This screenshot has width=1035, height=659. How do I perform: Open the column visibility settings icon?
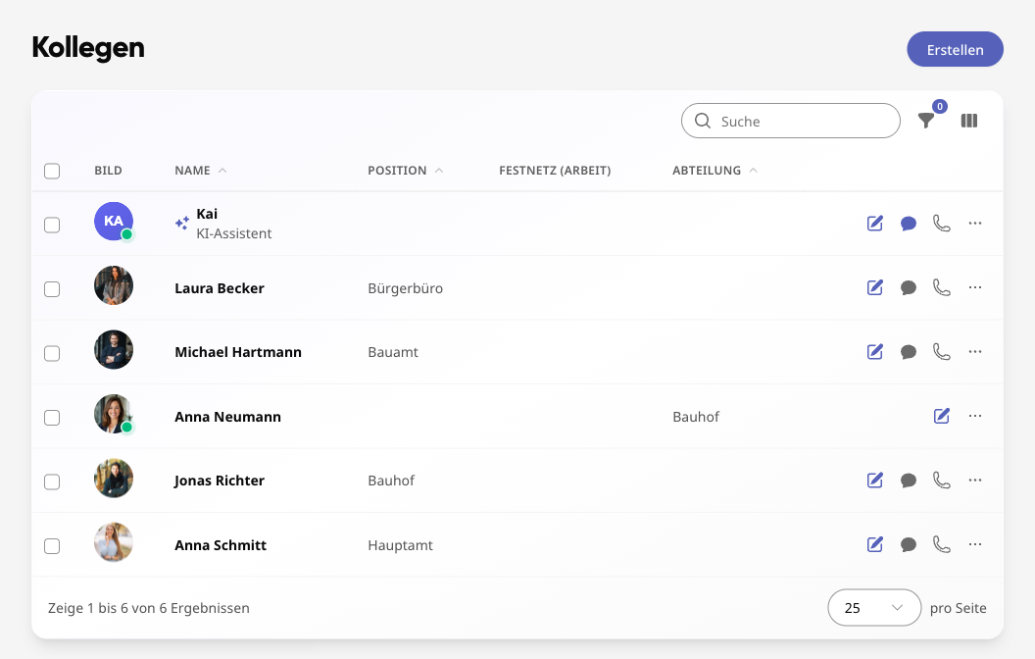(x=969, y=121)
